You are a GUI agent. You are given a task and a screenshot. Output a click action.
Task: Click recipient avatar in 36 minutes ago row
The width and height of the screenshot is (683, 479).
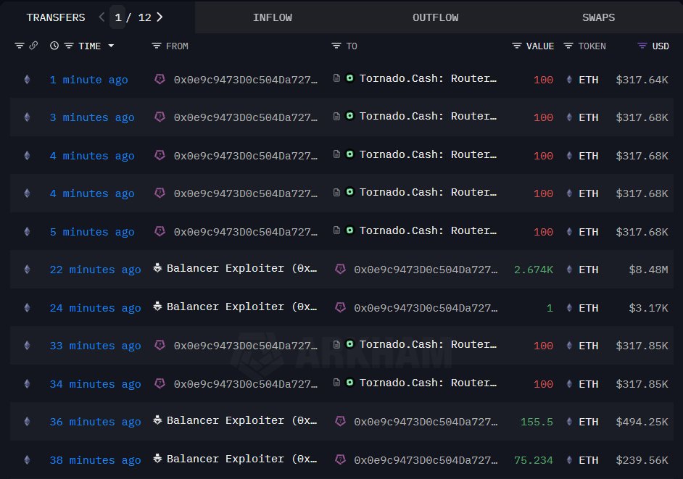pos(340,421)
